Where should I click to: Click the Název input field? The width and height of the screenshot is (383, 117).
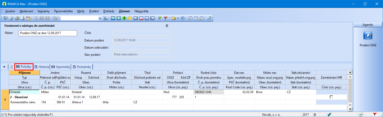point(48,33)
